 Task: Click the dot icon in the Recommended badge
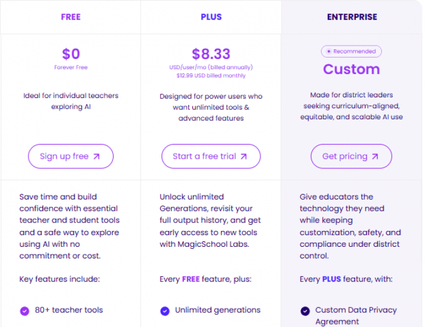[x=328, y=52]
